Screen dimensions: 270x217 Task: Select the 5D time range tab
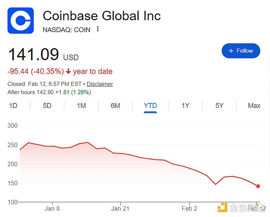(x=47, y=106)
